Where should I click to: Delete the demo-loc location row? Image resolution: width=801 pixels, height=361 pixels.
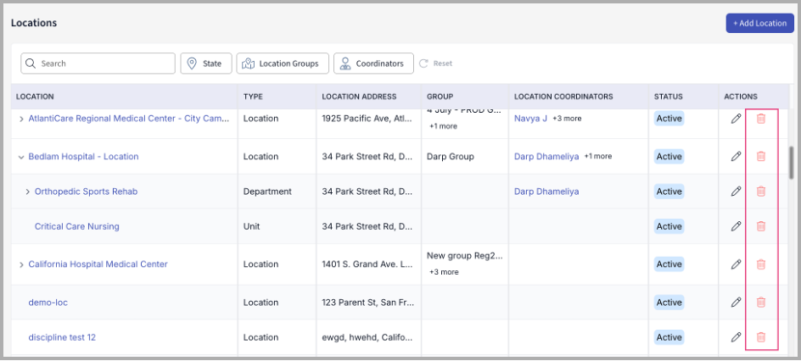point(761,303)
